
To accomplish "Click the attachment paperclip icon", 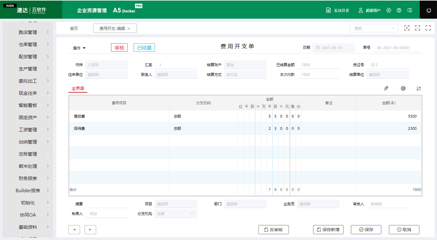I will click(386, 88).
